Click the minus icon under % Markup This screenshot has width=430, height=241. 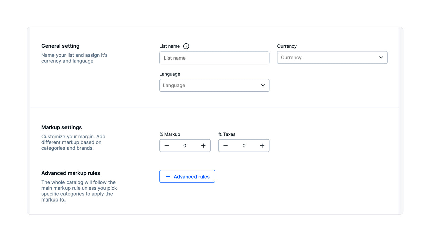coord(167,145)
